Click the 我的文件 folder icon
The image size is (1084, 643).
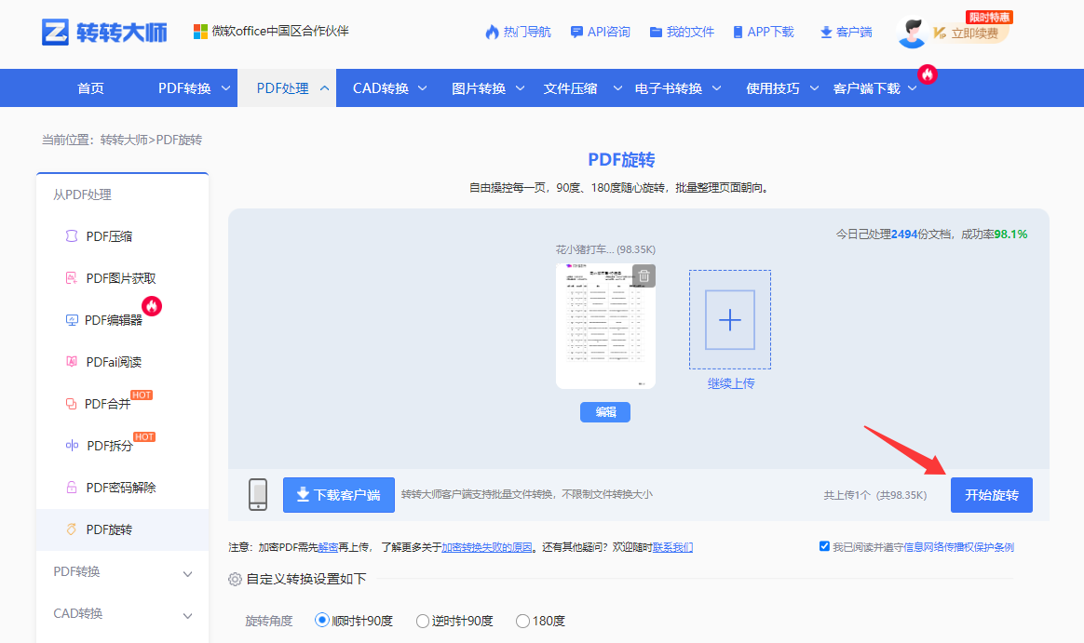(x=656, y=33)
